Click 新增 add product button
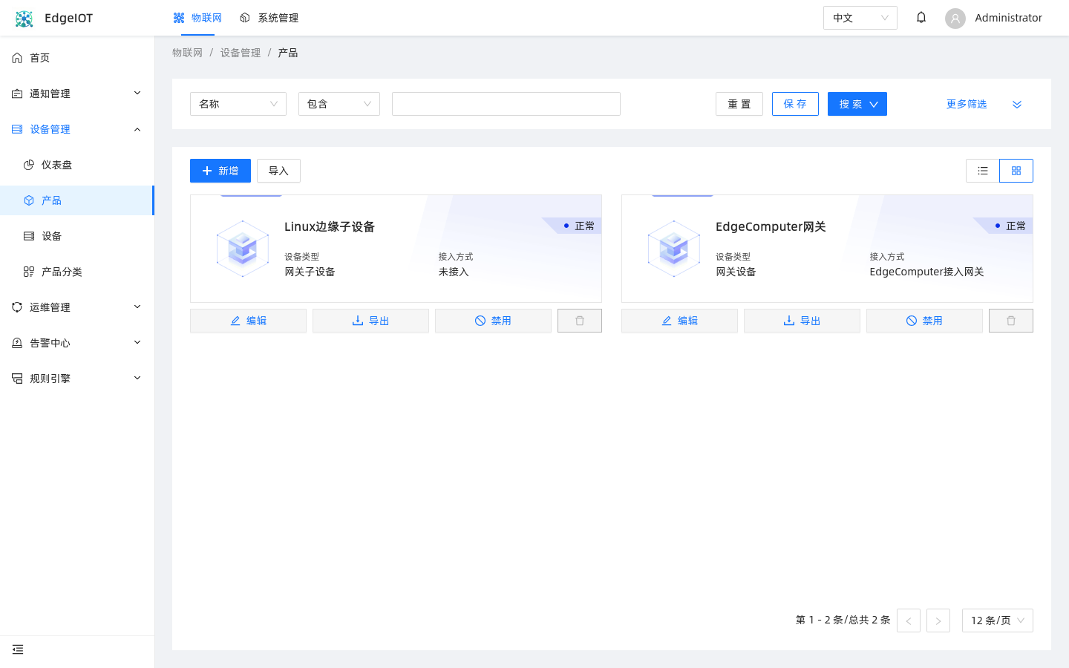1069x668 pixels. 220,171
